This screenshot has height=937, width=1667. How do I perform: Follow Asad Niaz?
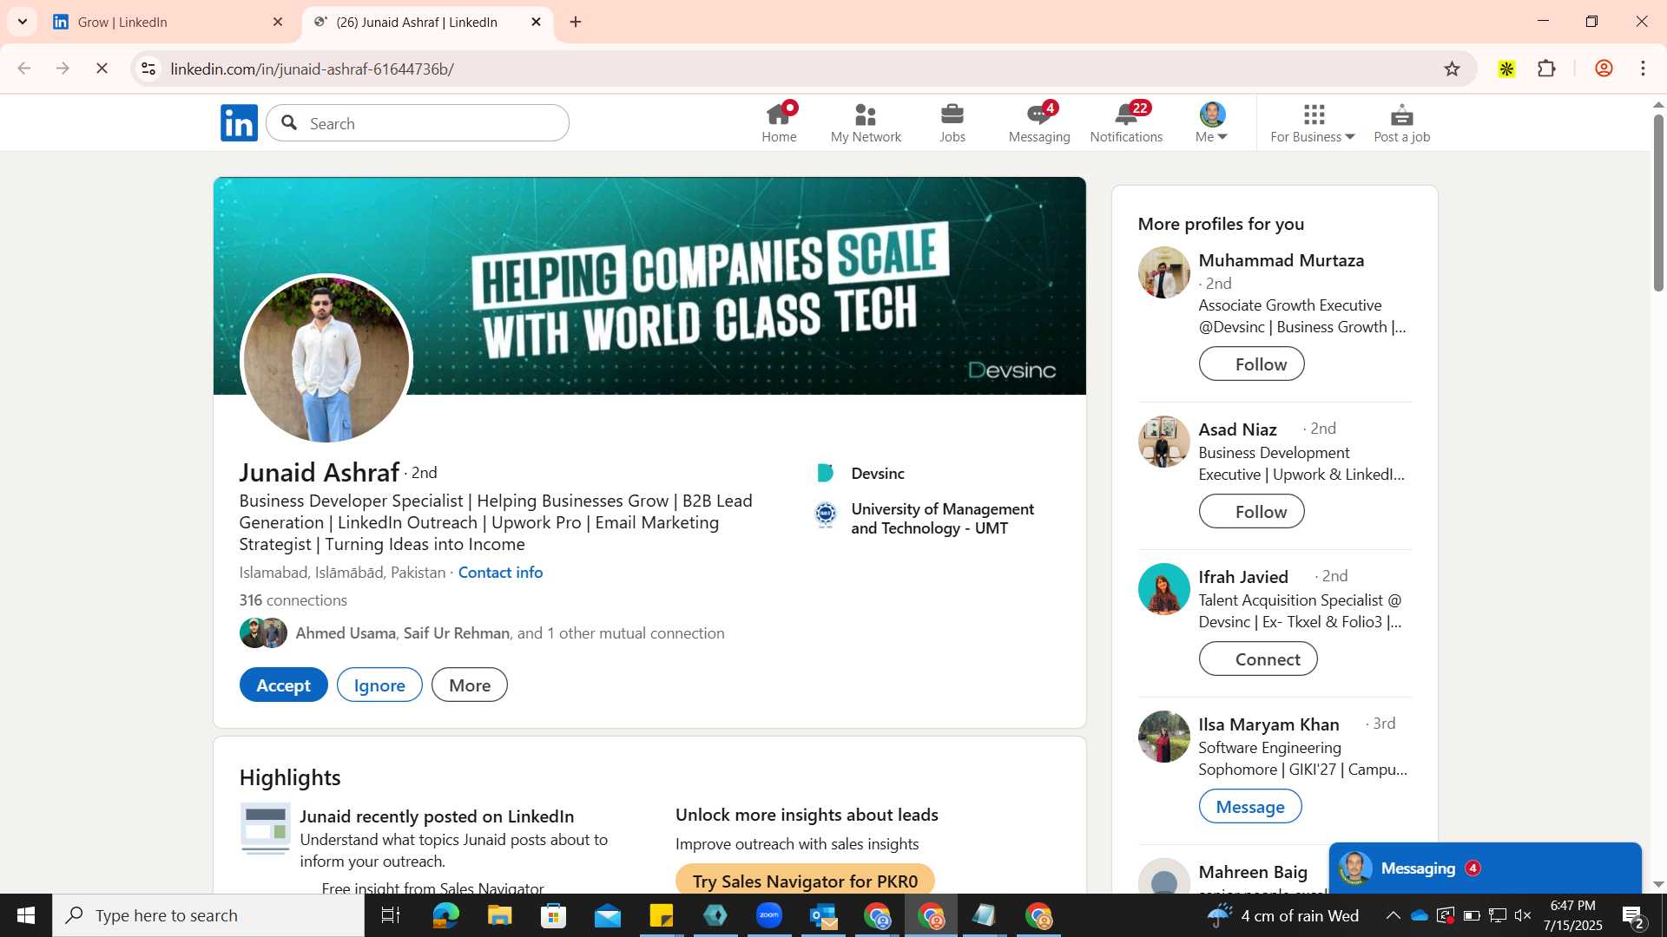1251,512
